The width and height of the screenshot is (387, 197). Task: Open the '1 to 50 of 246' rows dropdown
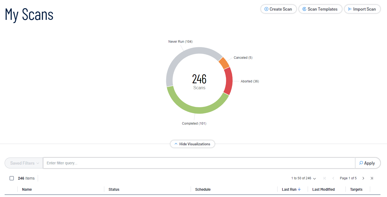tap(303, 178)
